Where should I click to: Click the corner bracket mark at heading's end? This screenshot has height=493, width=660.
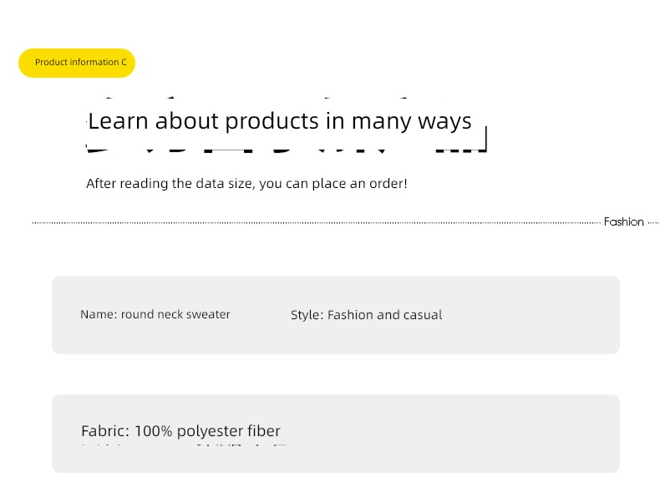(482, 139)
